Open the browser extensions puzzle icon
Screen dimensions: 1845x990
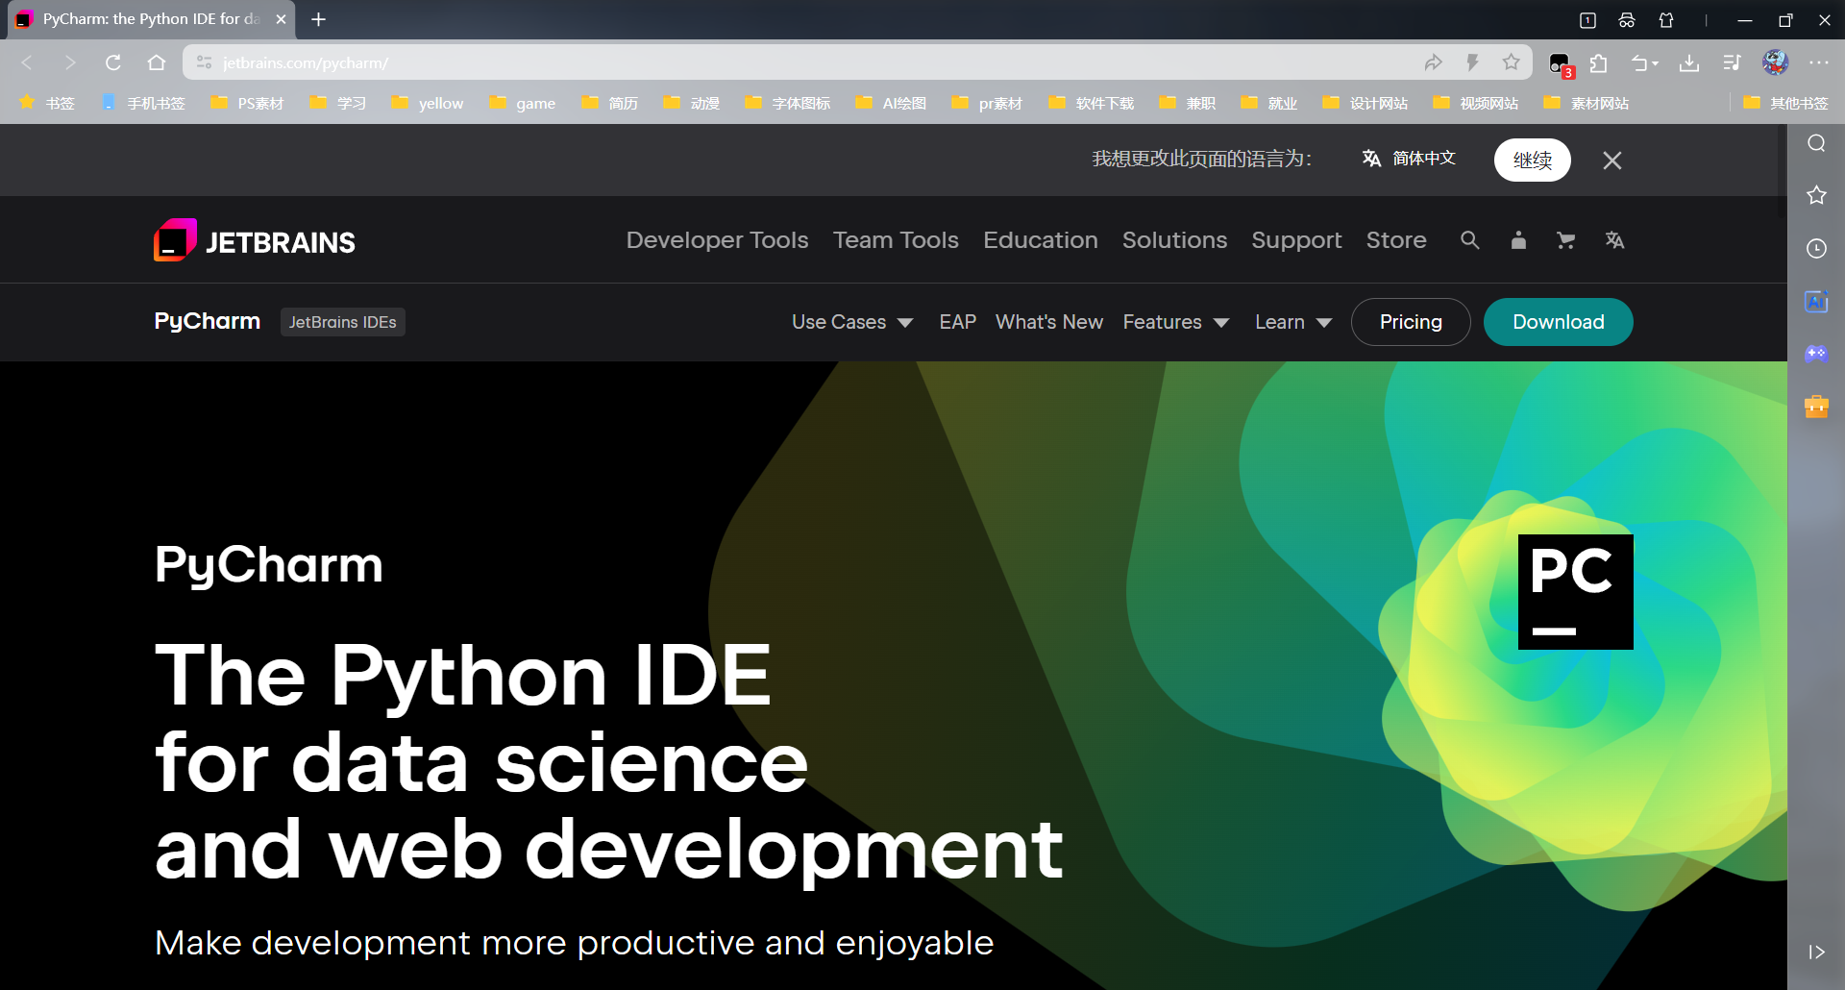click(x=1598, y=62)
